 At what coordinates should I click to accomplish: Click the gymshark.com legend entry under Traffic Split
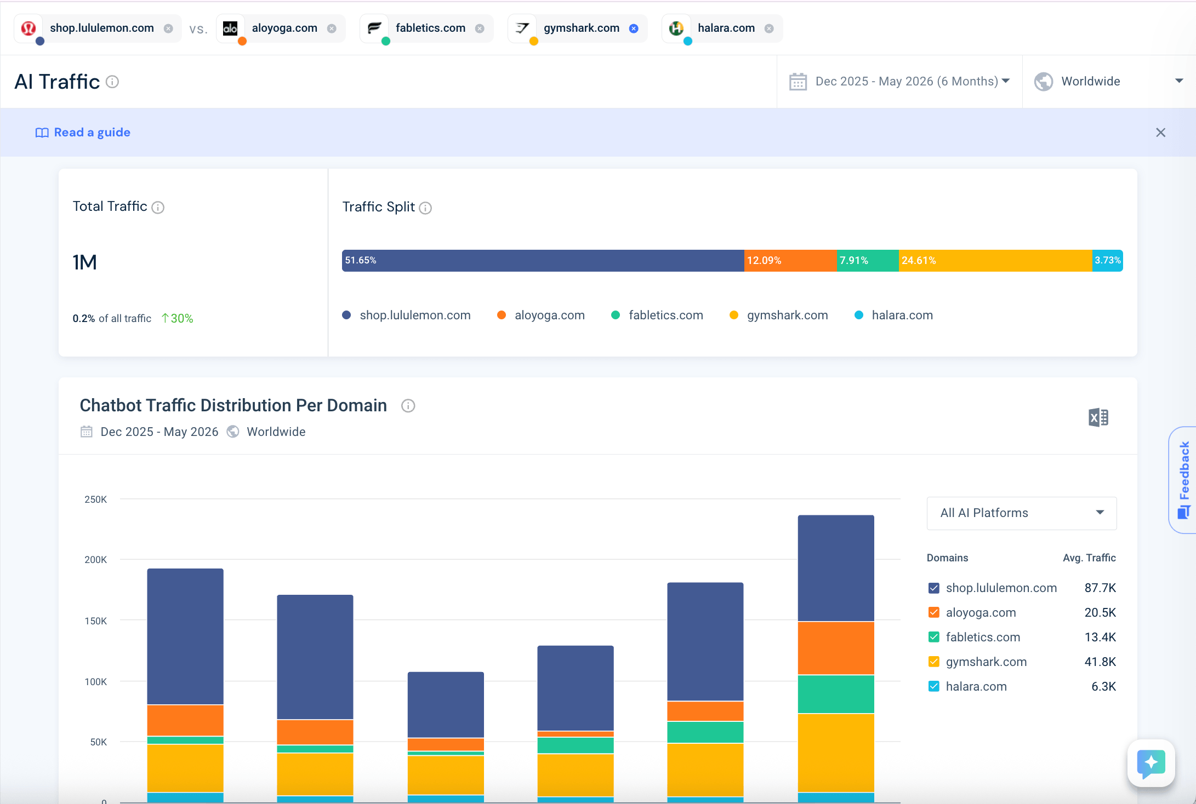click(779, 315)
